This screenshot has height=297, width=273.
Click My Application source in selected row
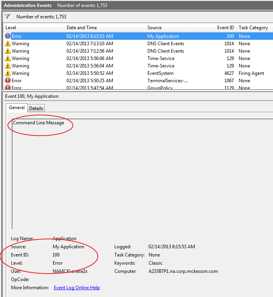coord(163,36)
